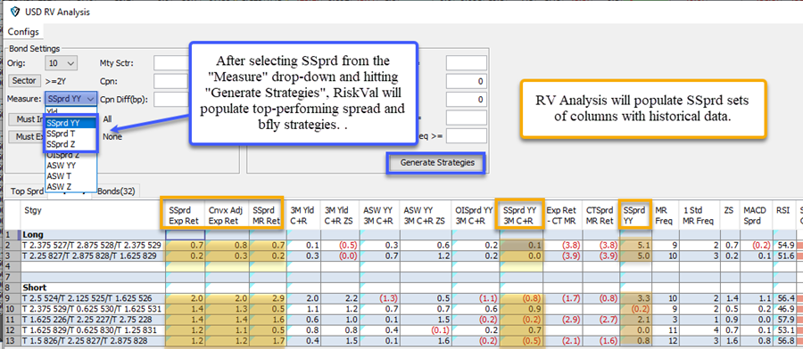803x349 pixels.
Task: Focus the field labeled ending 'eq >='
Action: click(466, 135)
